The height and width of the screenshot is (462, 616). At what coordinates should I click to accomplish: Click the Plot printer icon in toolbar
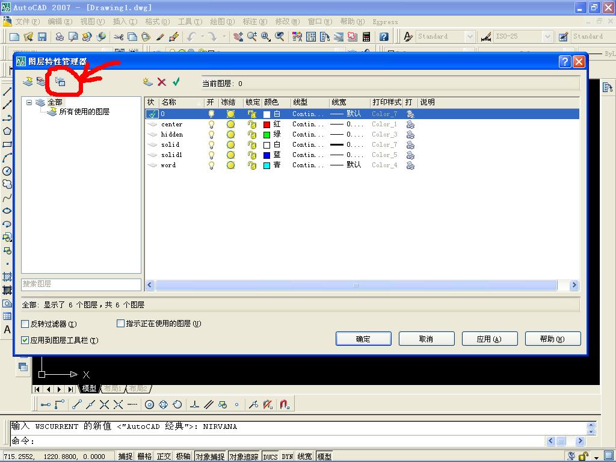[60, 37]
